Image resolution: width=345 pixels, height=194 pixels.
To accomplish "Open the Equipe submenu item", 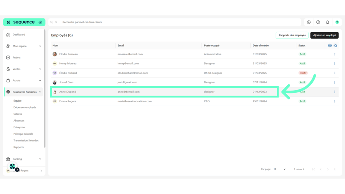I will (x=17, y=101).
